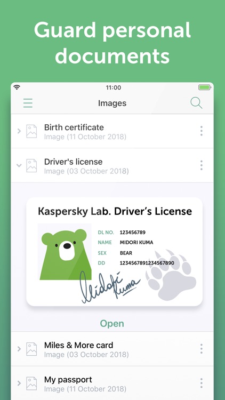Tap the My passport image file icon
Image resolution: width=225 pixels, height=400 pixels.
click(x=31, y=383)
